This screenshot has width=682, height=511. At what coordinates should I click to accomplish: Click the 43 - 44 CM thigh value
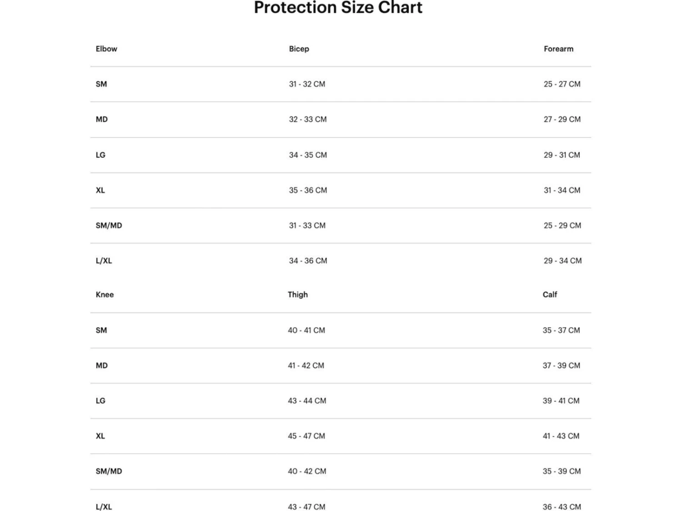tap(306, 401)
